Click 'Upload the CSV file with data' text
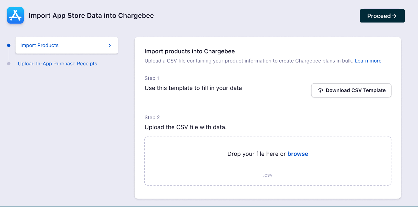This screenshot has height=207, width=418. coord(186,127)
